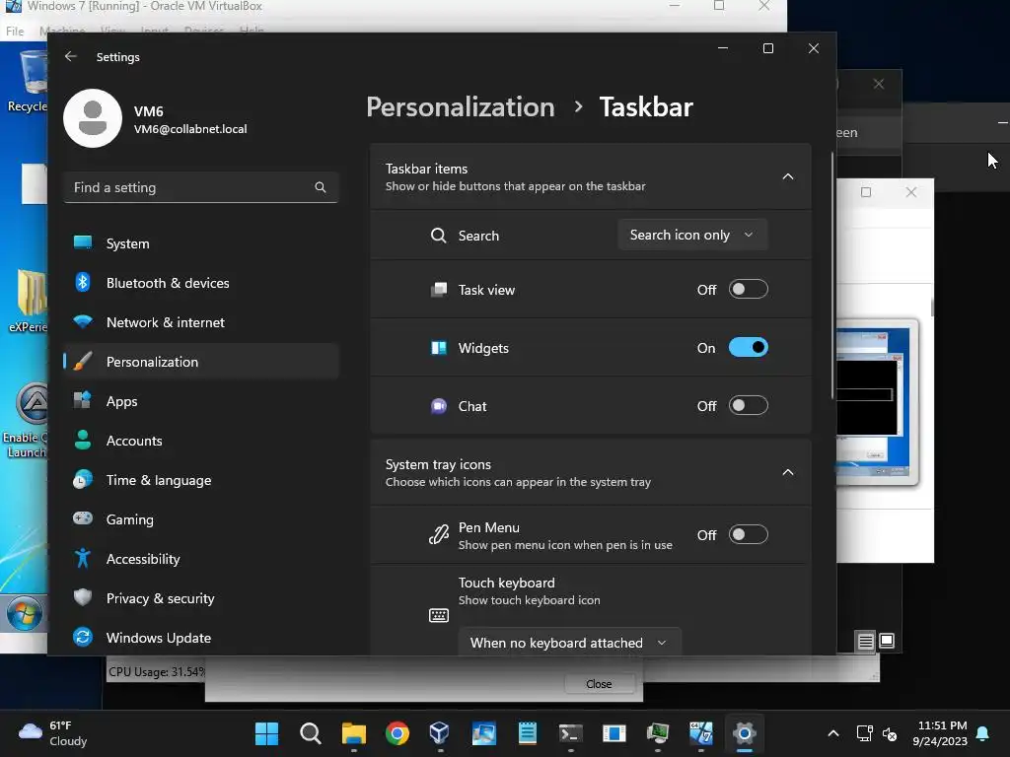Click the Windows 7 Start orb

[x=25, y=613]
